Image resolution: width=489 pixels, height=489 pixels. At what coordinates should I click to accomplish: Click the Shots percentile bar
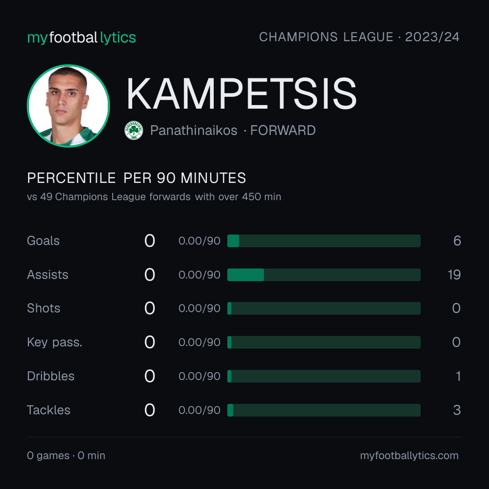click(x=324, y=308)
